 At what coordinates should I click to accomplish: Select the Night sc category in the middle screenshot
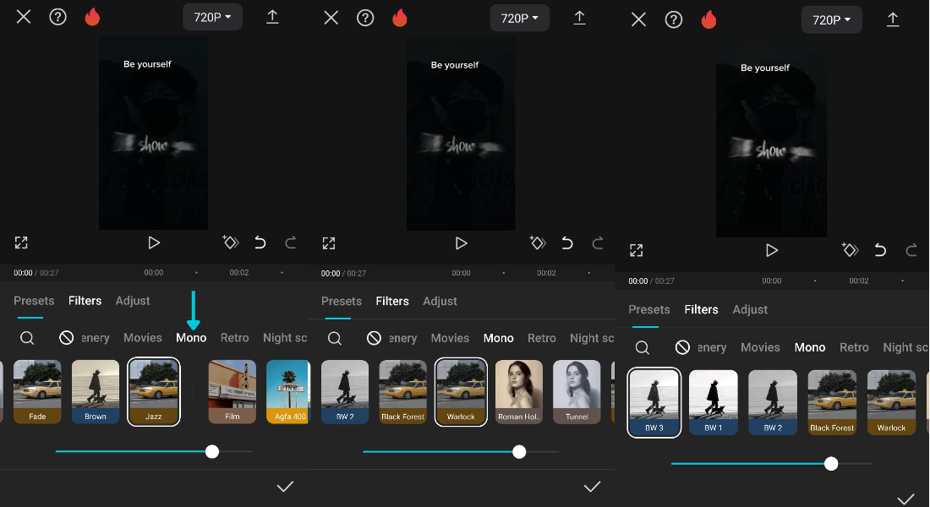tap(591, 338)
